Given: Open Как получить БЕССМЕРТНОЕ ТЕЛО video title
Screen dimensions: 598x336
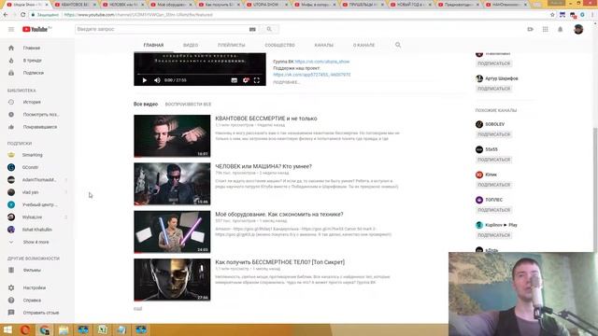Looking at the screenshot, I should (x=280, y=262).
